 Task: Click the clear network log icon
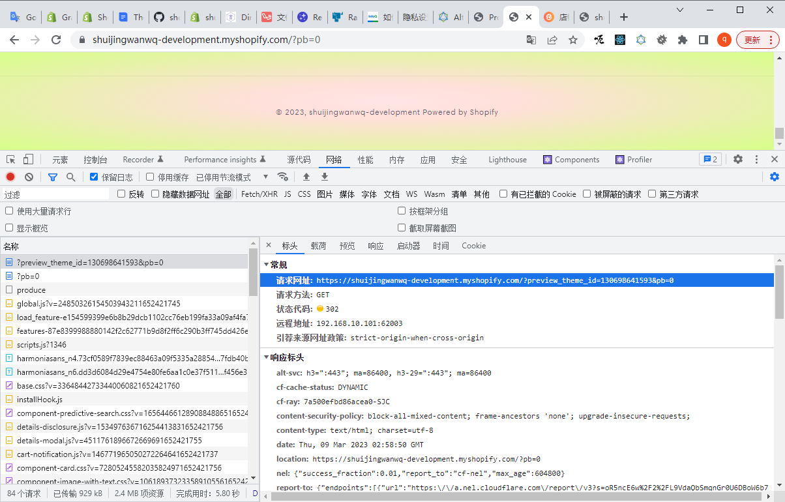[x=29, y=177]
